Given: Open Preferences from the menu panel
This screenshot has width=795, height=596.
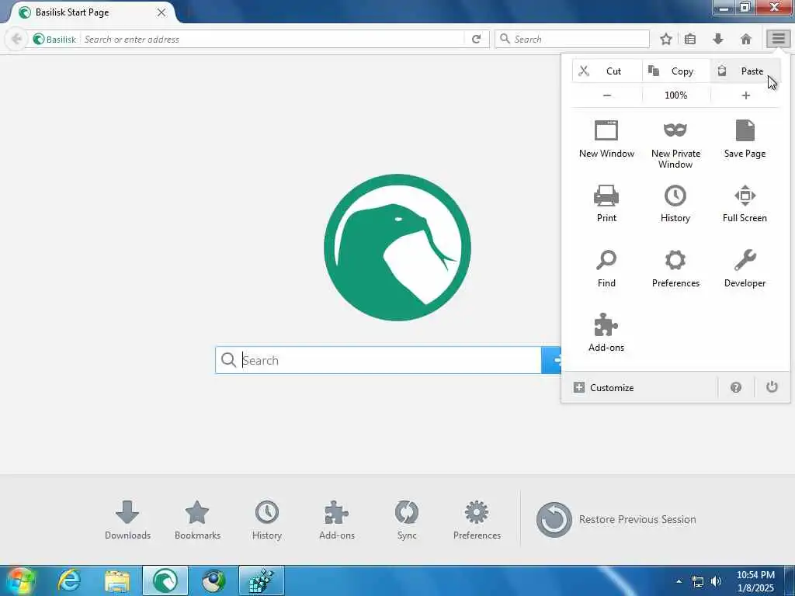Looking at the screenshot, I should tap(675, 269).
